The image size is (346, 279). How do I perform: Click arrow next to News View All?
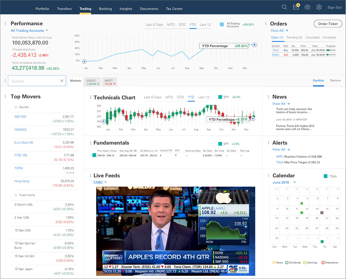[289, 104]
